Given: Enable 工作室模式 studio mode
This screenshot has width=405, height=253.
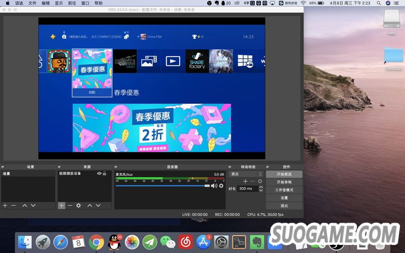Looking at the screenshot, I should tap(284, 190).
